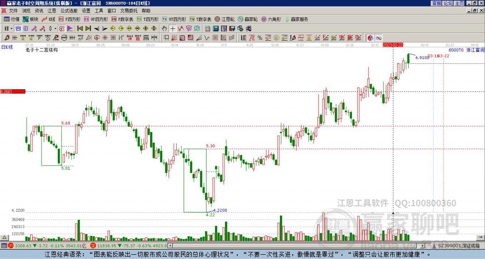Viewport: 485px width, 259px height.
Task: Open the 工具 menu
Action: [99, 11]
